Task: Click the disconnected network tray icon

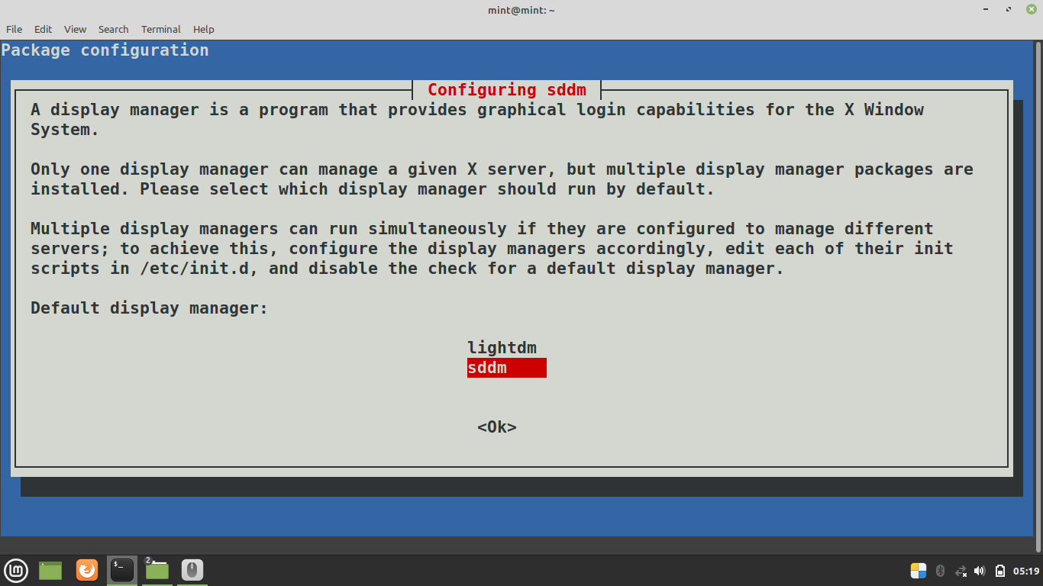Action: (x=960, y=570)
